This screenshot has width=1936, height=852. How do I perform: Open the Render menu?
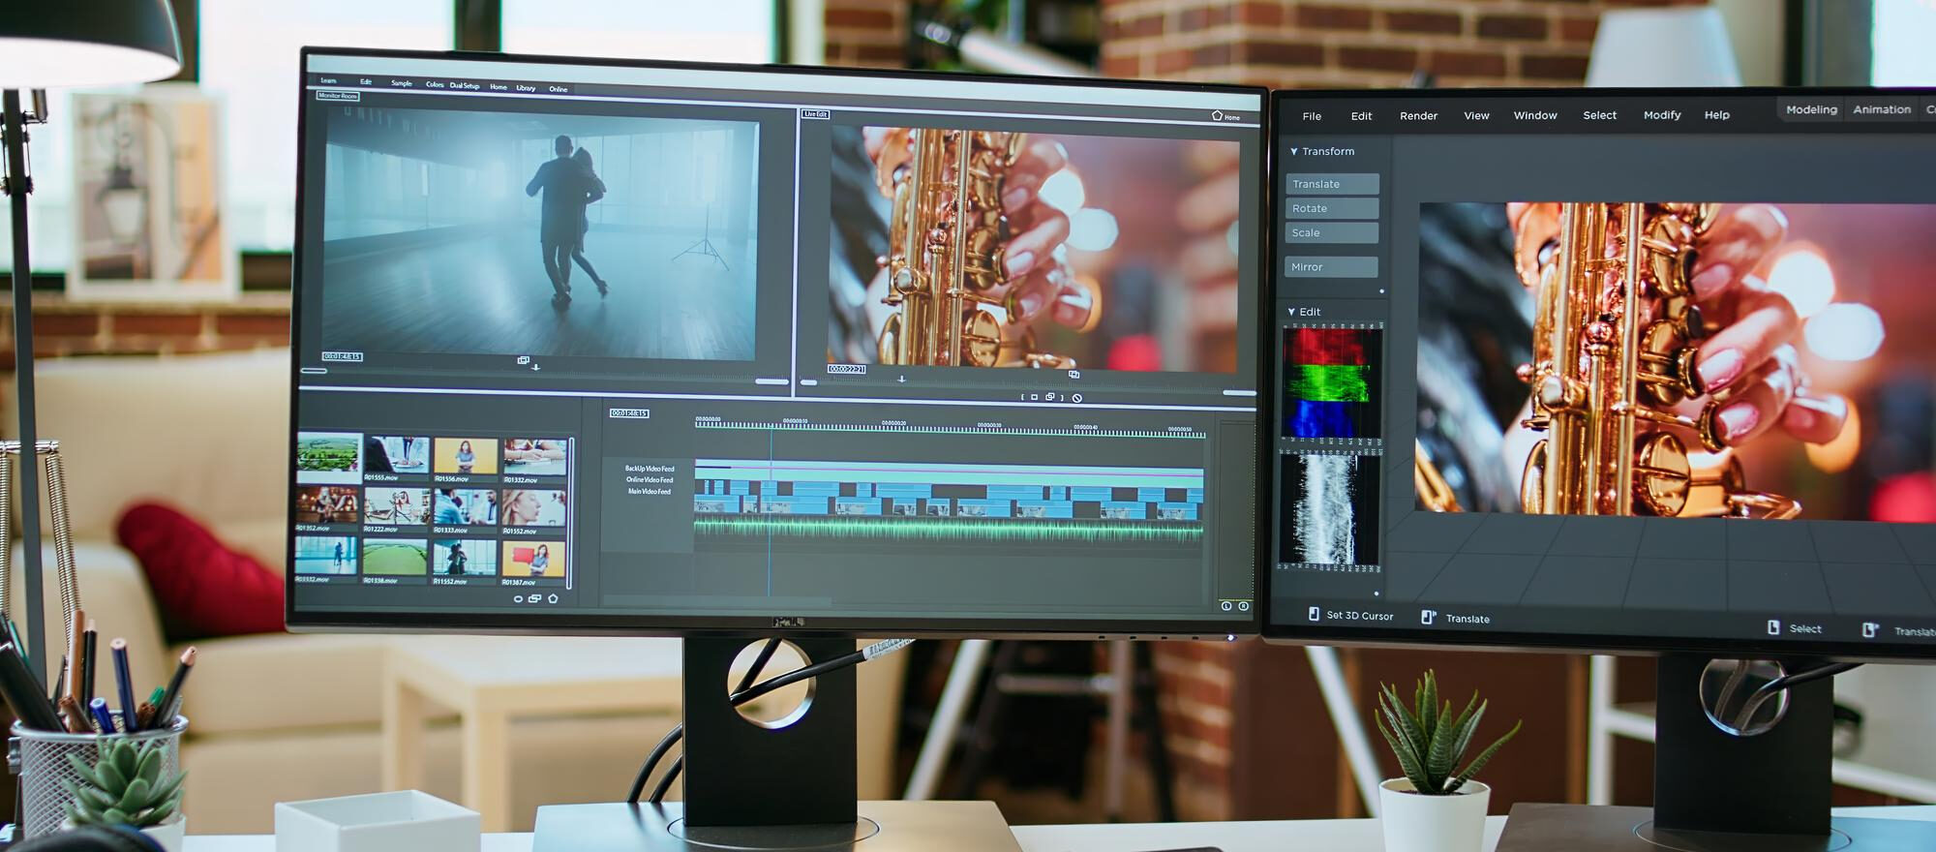[x=1418, y=116]
